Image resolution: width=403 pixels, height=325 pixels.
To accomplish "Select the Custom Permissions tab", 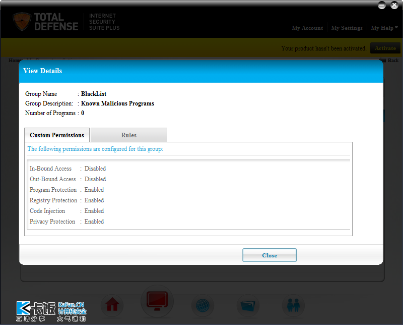I will point(57,135).
